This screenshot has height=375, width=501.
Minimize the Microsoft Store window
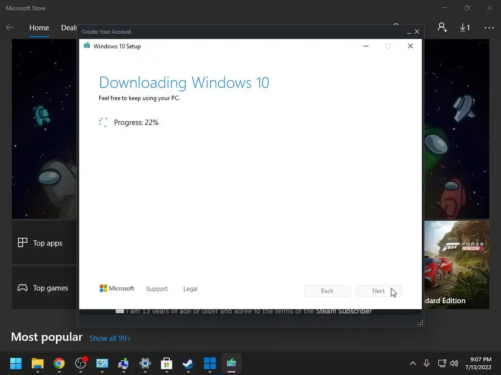click(x=445, y=8)
